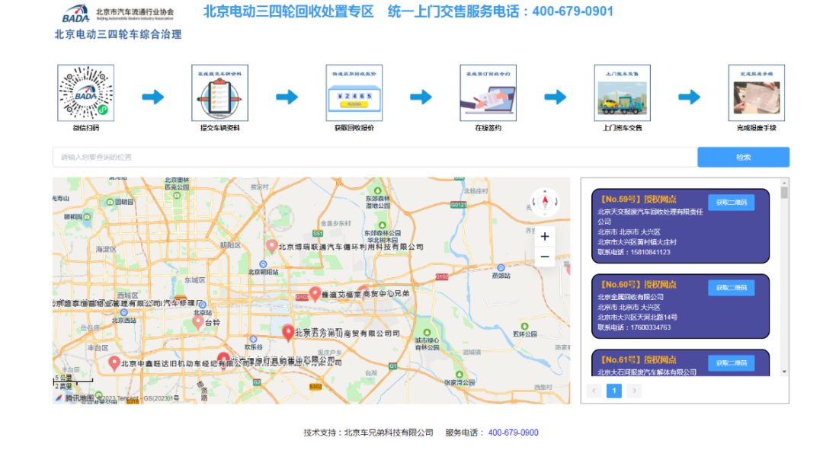Image resolution: width=823 pixels, height=450 pixels.
Task: Click the 提交车辆资料 clipboard icon
Action: (220, 93)
